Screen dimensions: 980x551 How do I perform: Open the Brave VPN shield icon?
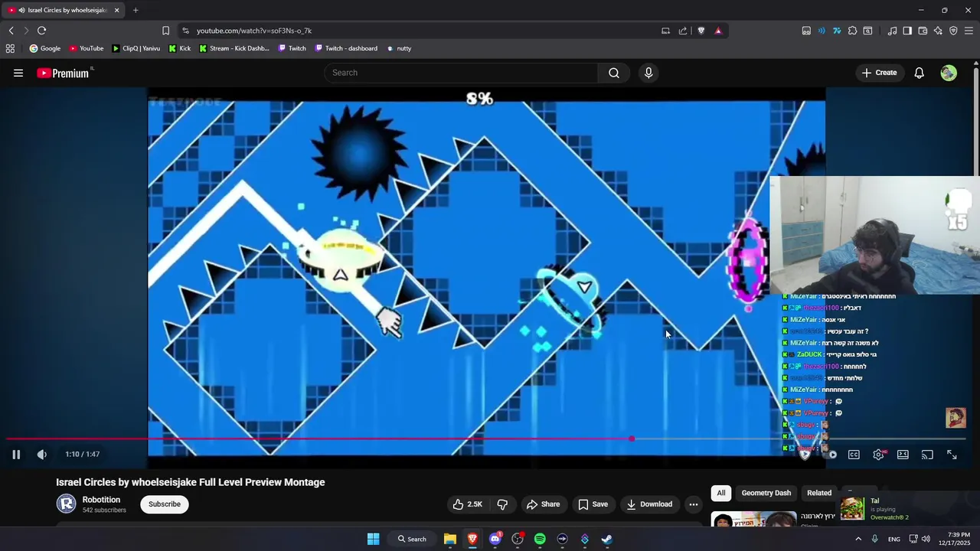click(x=953, y=31)
